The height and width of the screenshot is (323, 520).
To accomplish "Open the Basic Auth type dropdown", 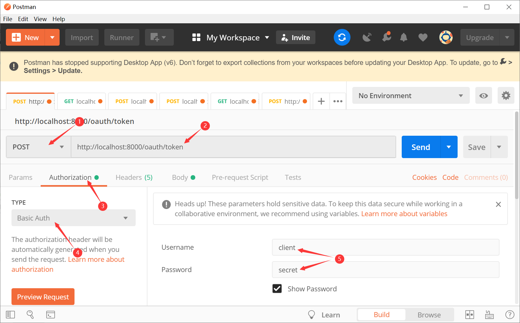I will tap(74, 218).
